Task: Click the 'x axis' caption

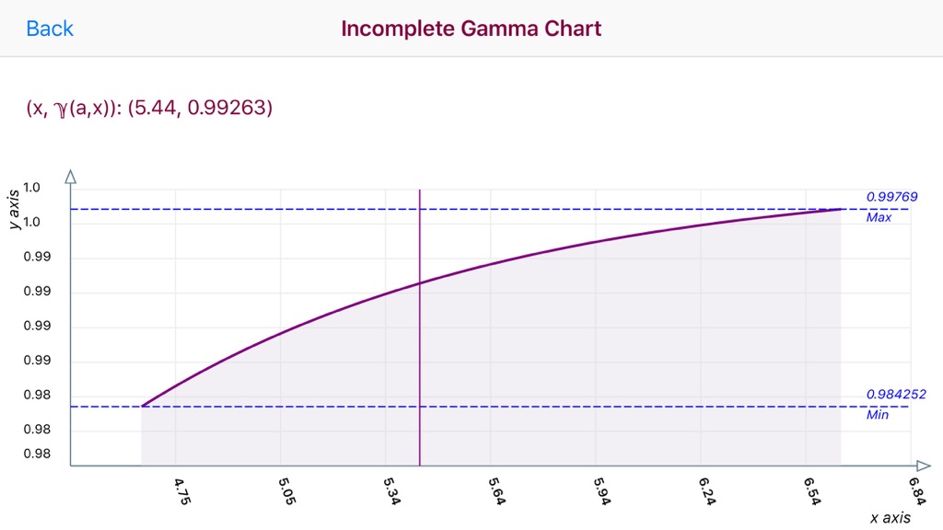Action: tap(891, 517)
